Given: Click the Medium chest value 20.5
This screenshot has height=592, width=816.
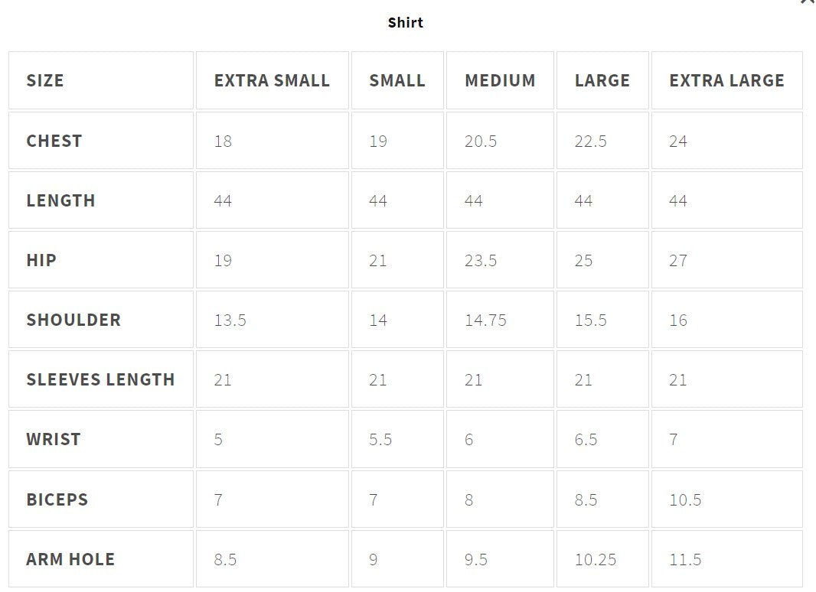Looking at the screenshot, I should tap(481, 141).
